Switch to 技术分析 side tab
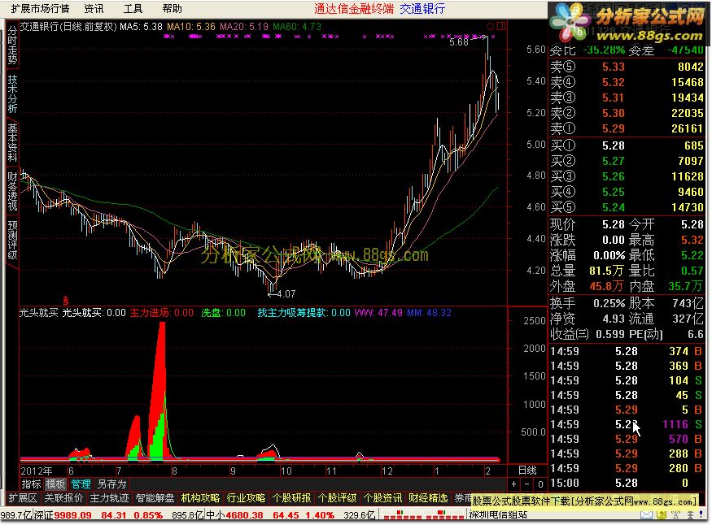This screenshot has height=525, width=712. tap(12, 93)
